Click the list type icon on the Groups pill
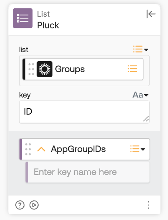This screenshot has height=220, width=168. pos(132,69)
